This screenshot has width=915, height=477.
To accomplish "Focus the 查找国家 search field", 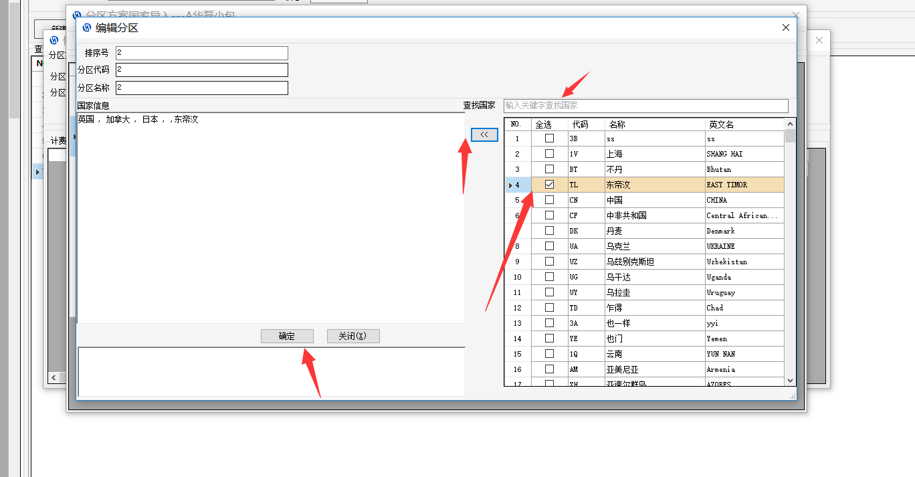I will (x=645, y=106).
